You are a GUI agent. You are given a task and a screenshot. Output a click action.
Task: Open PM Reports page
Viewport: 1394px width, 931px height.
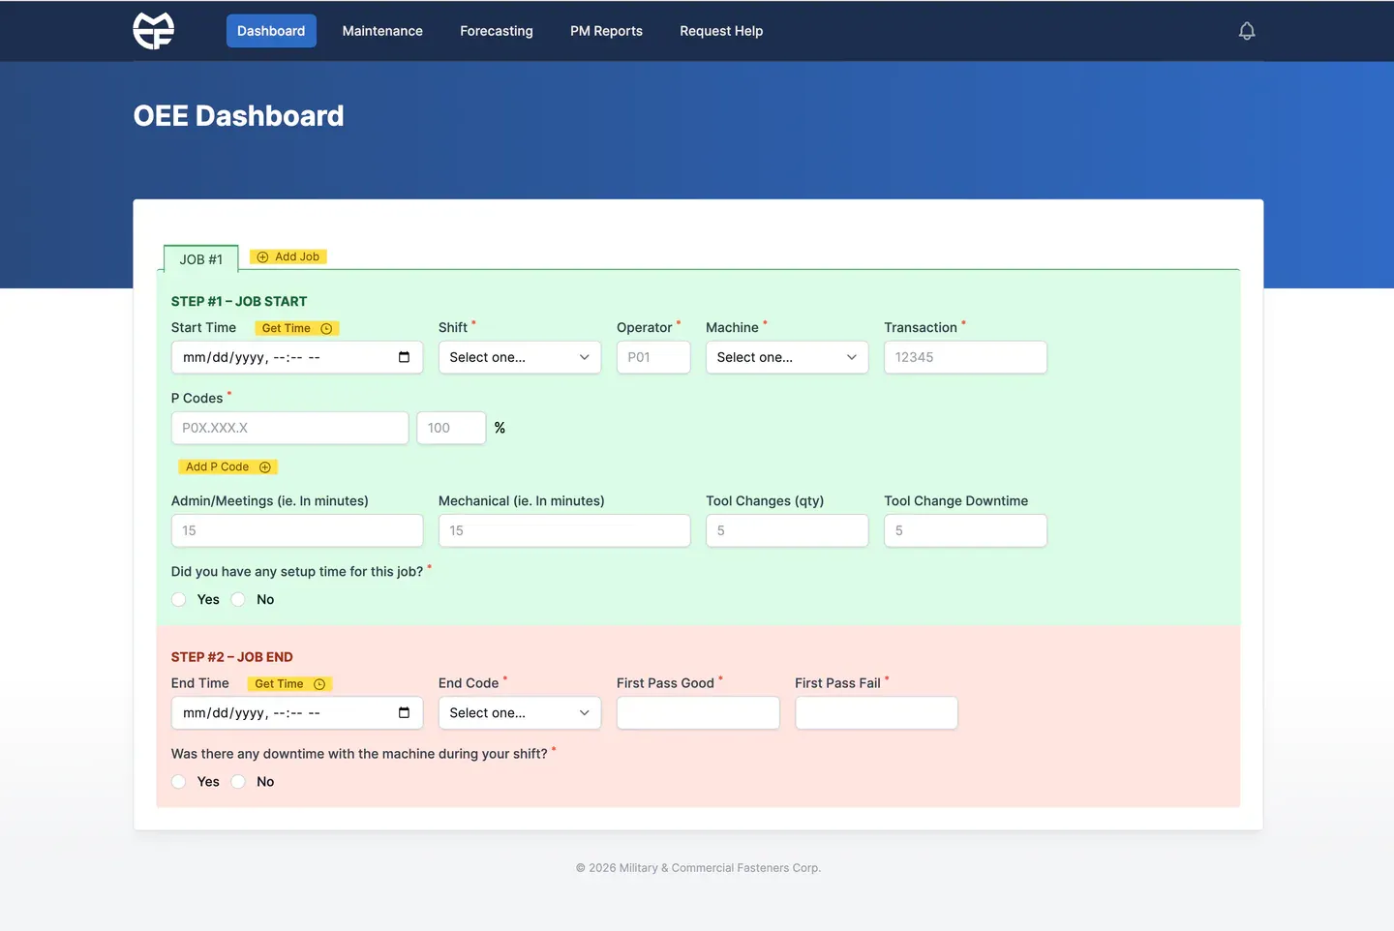coord(606,31)
